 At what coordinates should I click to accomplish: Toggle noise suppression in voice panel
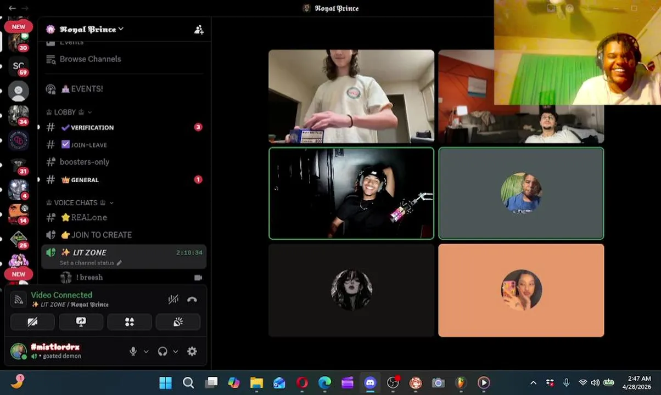173,300
